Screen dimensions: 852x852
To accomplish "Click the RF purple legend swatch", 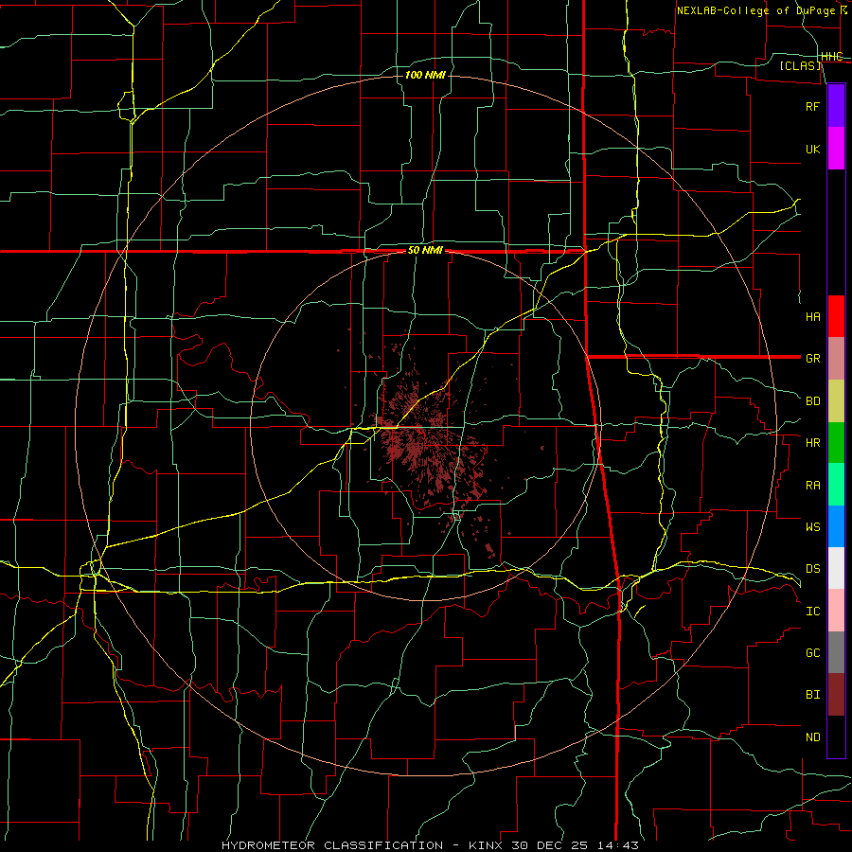I will tap(836, 106).
